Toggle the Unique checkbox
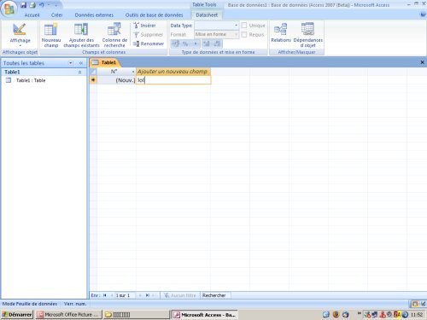The image size is (427, 320). 244,26
